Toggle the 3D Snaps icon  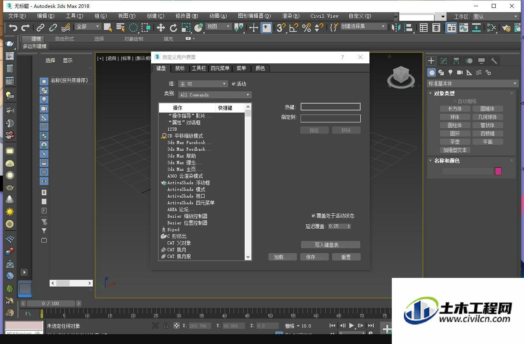[281, 28]
